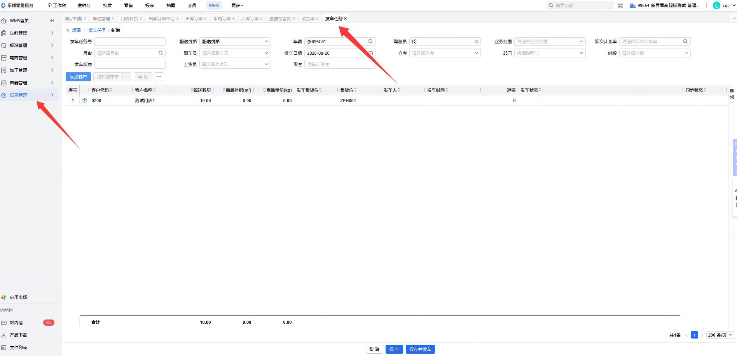Click the 发车任务号 input field
This screenshot has height=356, width=737.
(130, 42)
